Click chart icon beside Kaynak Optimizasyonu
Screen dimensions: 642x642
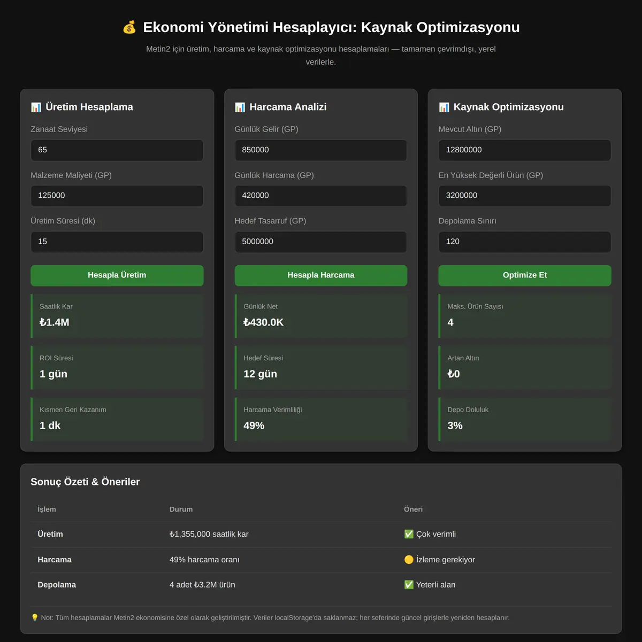point(444,107)
